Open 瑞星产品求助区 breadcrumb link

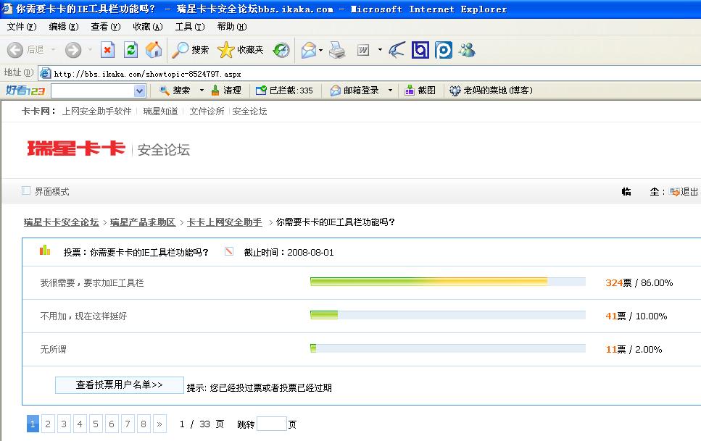143,222
